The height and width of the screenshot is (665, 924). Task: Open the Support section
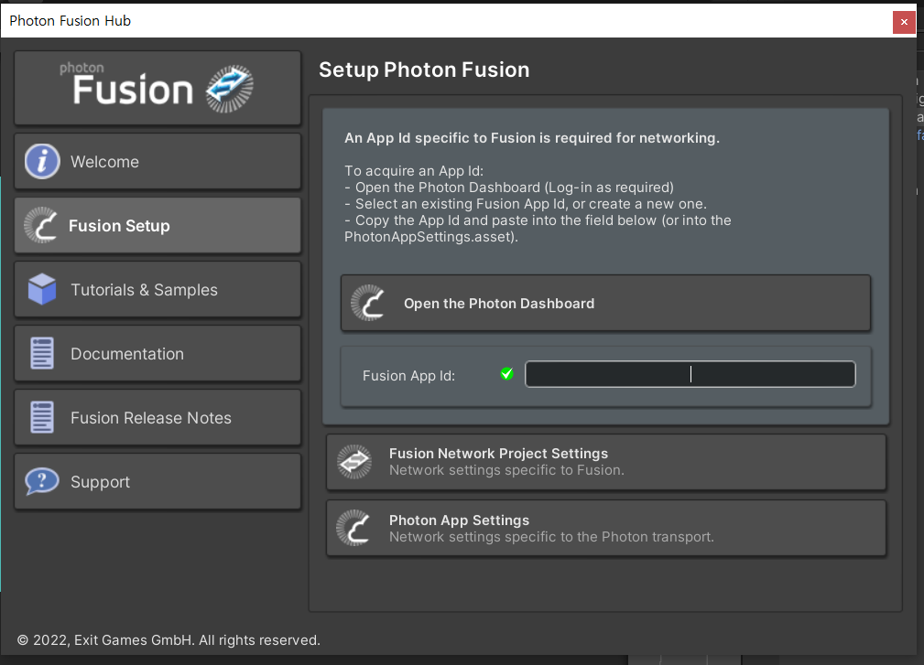coord(158,482)
